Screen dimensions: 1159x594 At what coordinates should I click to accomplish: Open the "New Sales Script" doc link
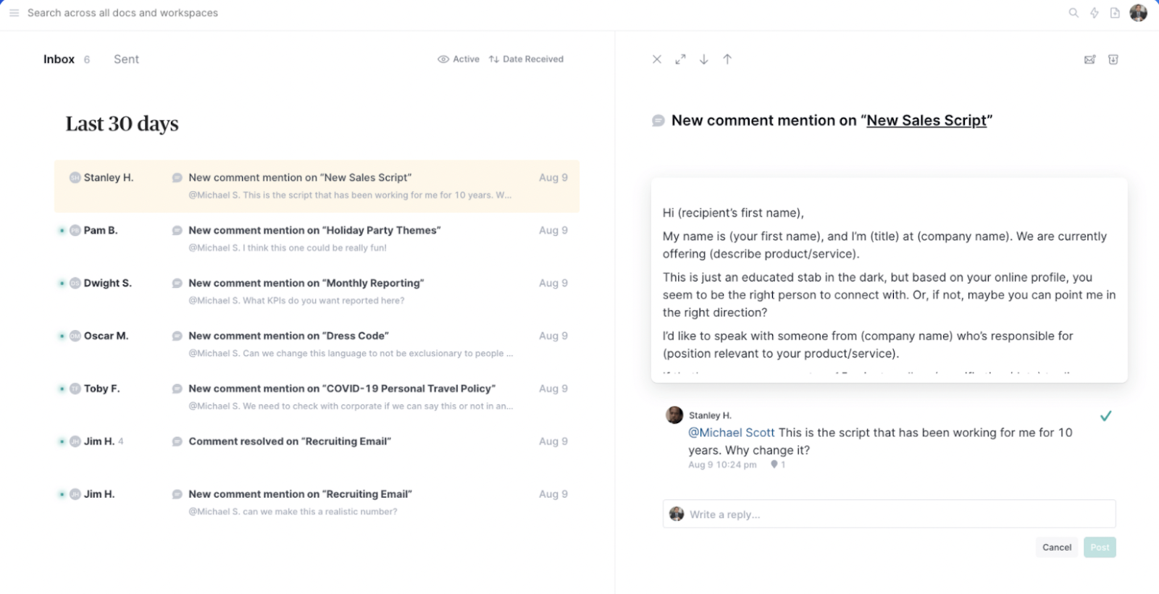coord(926,121)
